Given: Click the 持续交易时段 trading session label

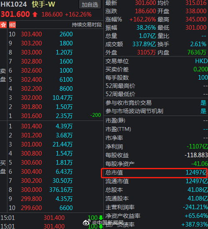Looking at the screenshot, I should 87,25.
